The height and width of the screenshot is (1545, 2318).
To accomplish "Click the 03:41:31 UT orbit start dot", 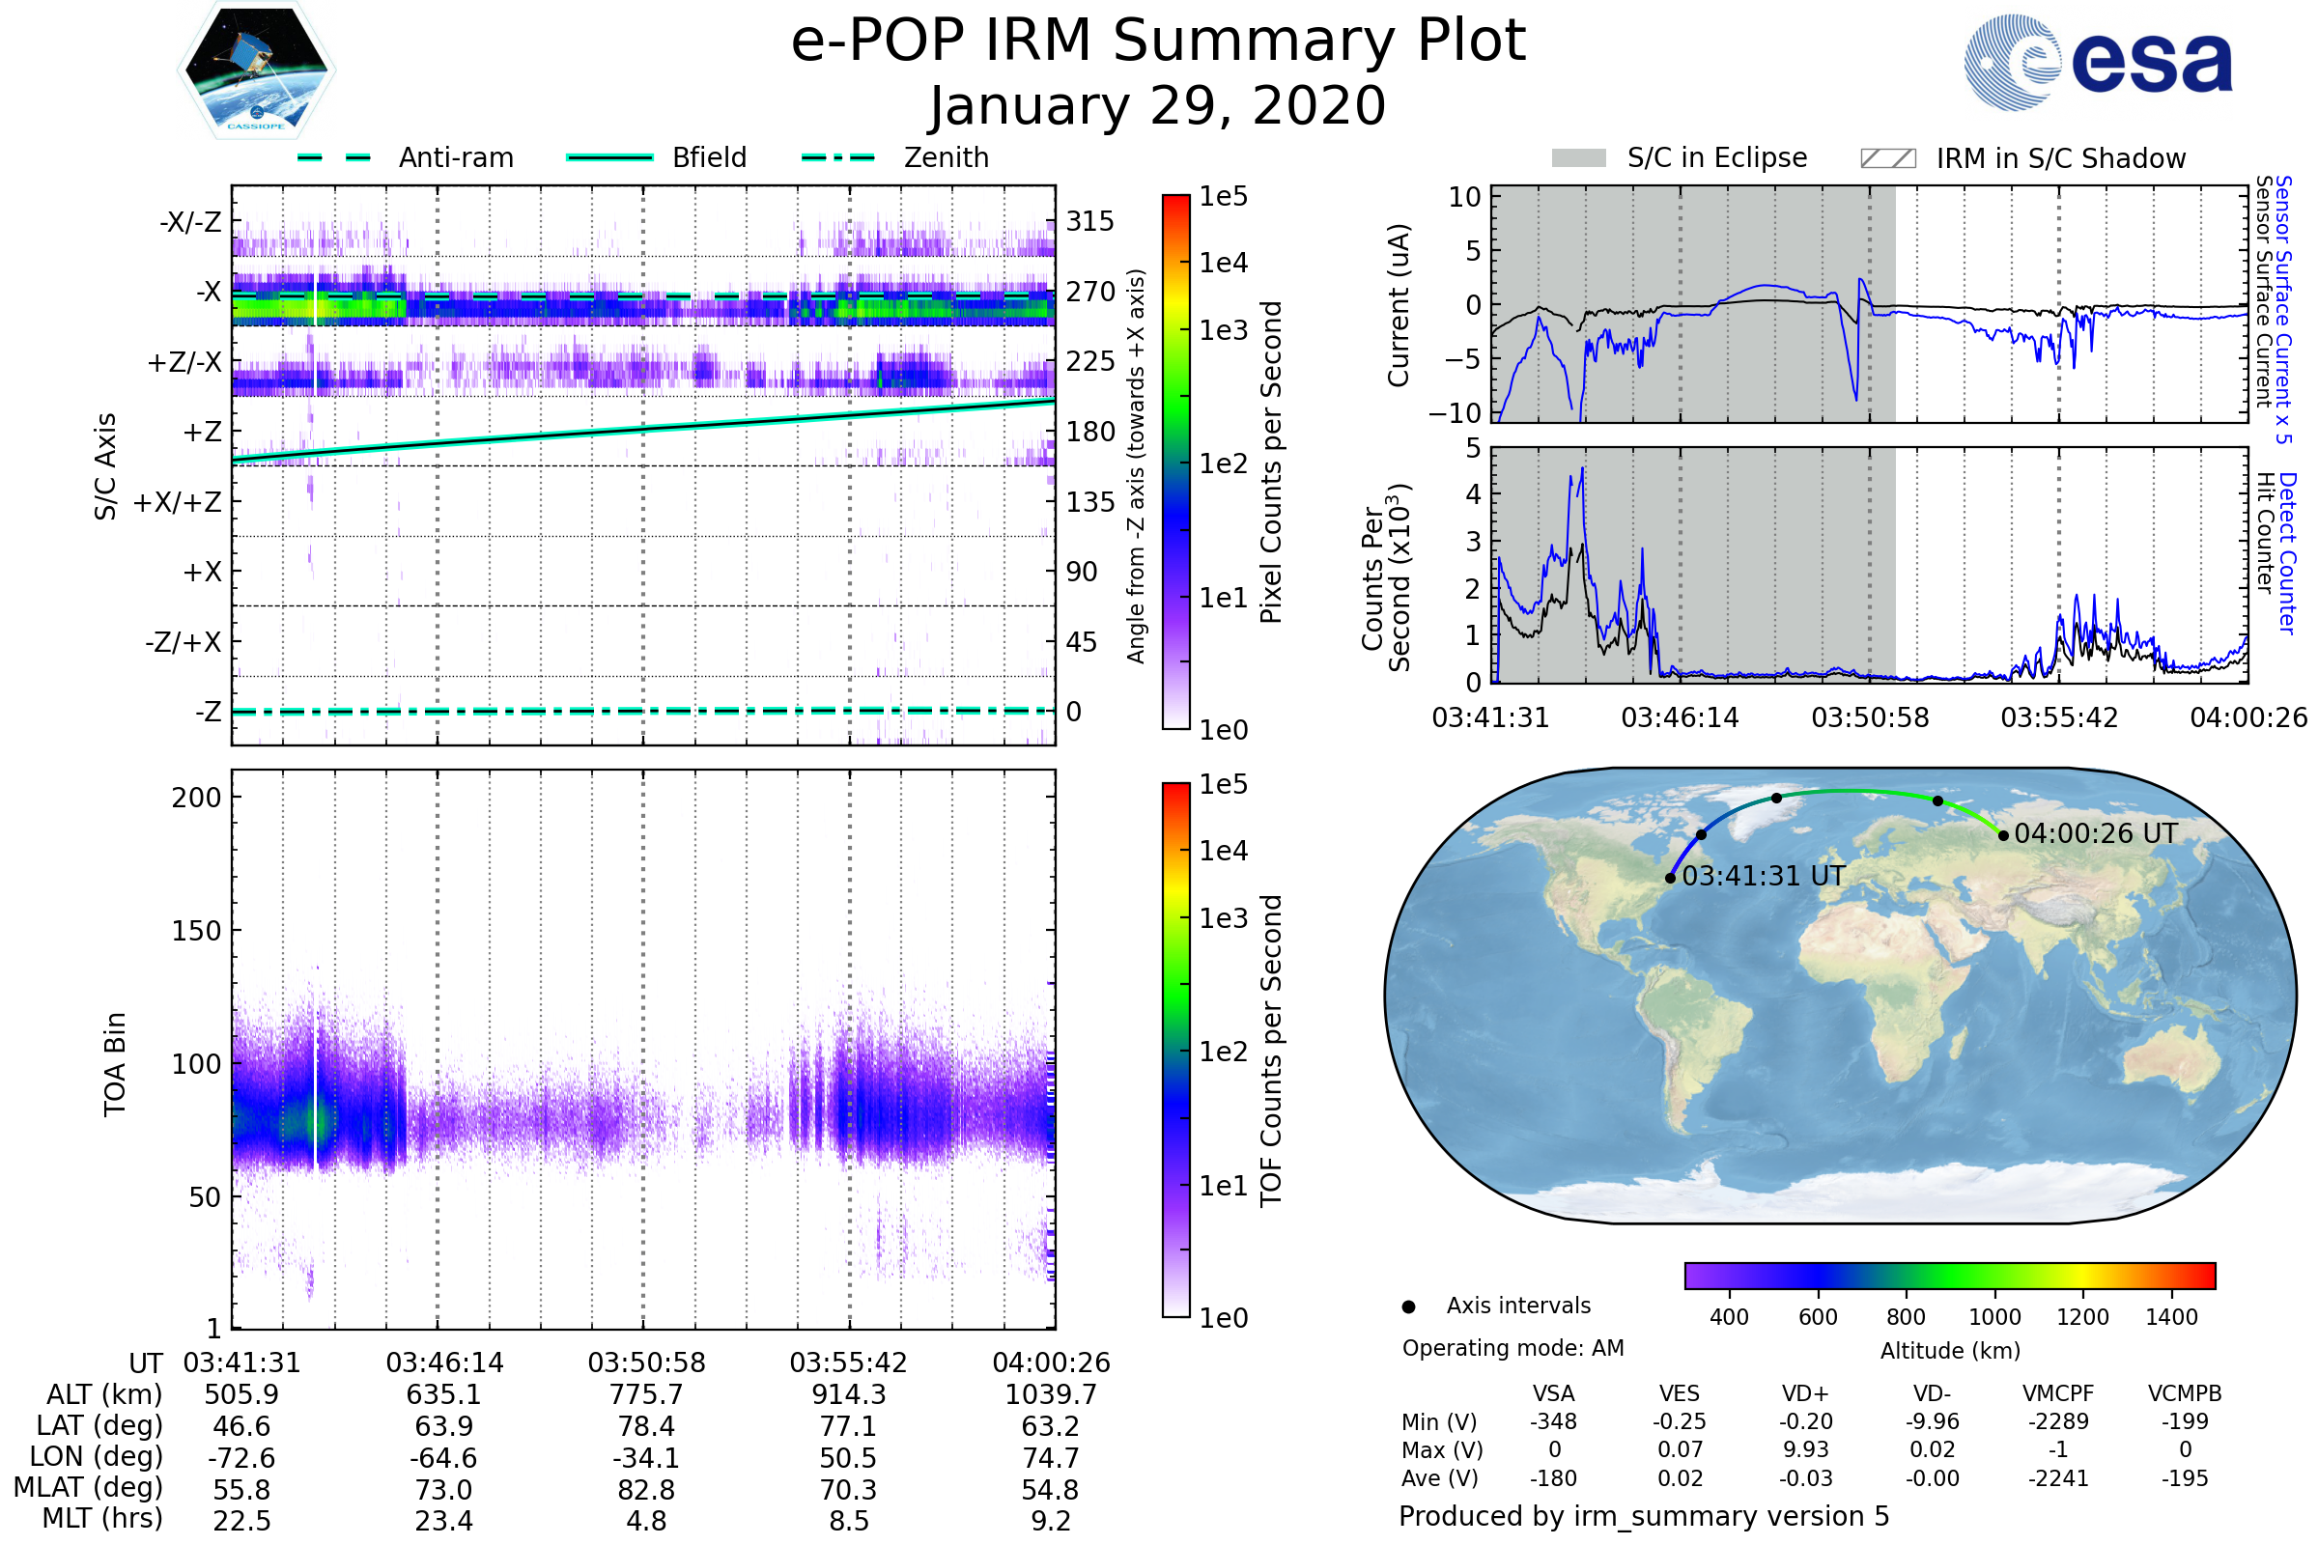I will click(x=1671, y=878).
